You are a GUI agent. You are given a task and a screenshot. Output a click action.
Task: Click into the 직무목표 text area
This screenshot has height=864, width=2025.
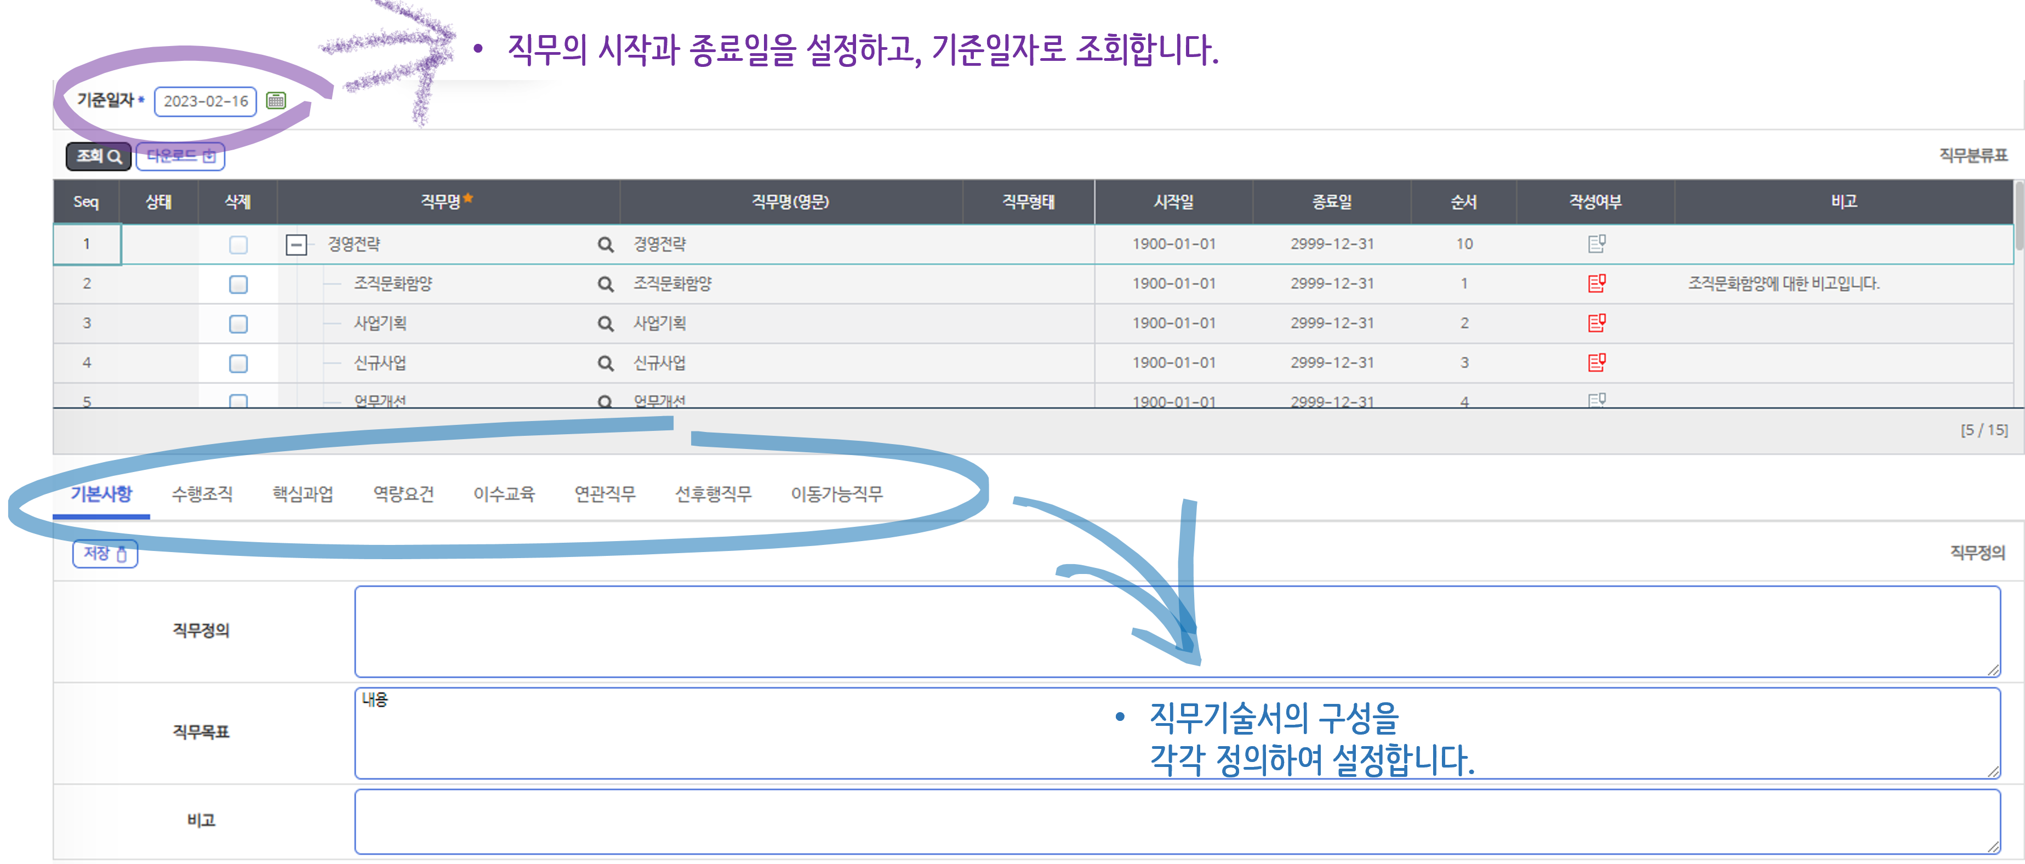coord(1177,733)
